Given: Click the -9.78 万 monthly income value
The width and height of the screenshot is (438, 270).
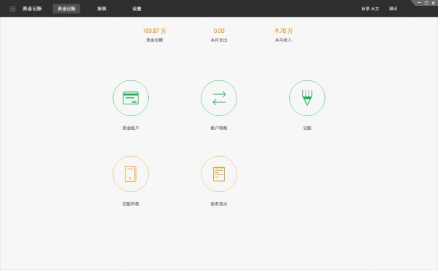Looking at the screenshot, I should tap(283, 31).
